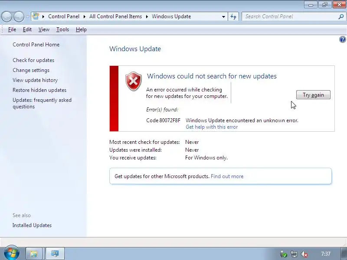The height and width of the screenshot is (260, 347).
Task: Click the error text Code 80072F8F
Action: pos(164,120)
